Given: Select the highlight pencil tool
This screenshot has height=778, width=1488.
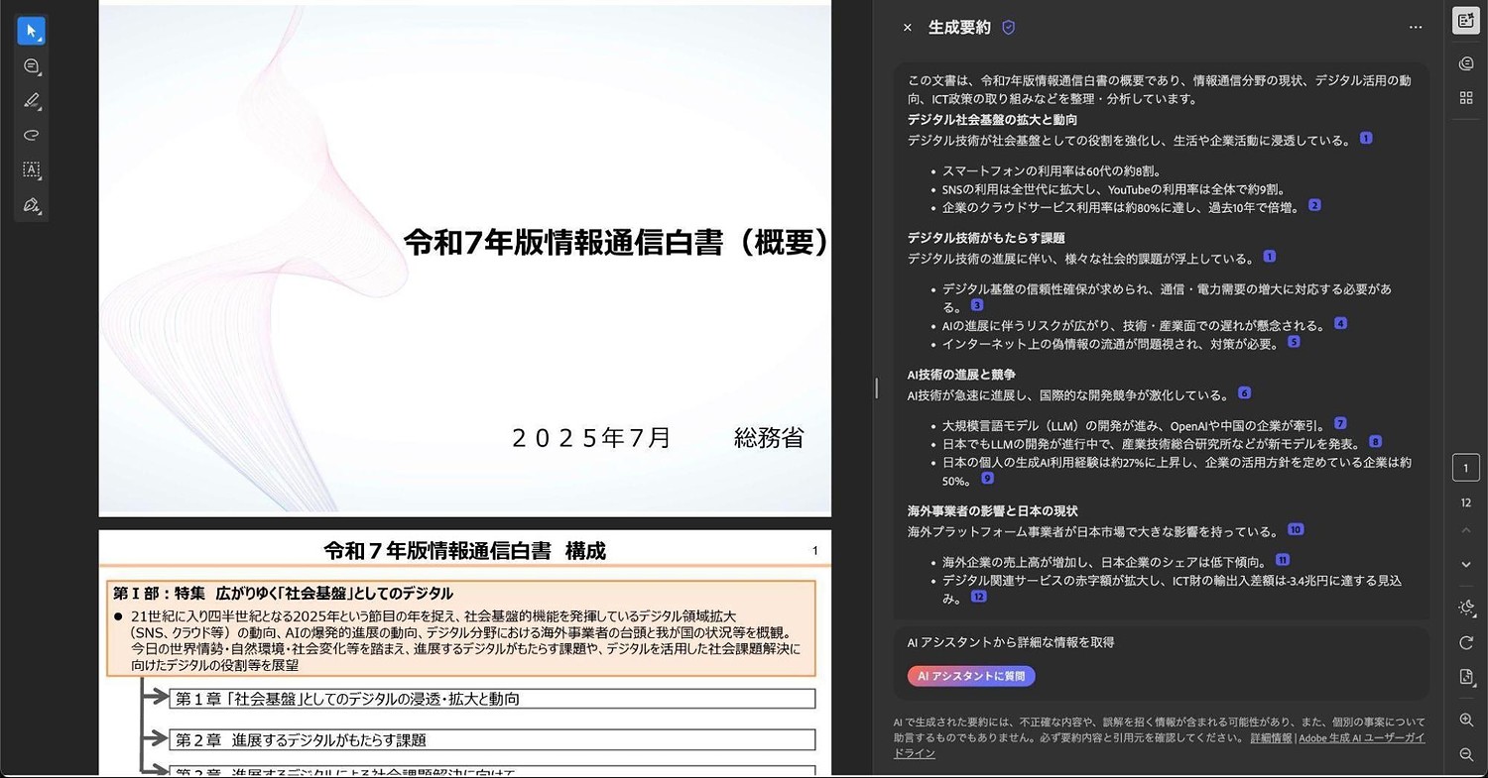Looking at the screenshot, I should click(31, 100).
